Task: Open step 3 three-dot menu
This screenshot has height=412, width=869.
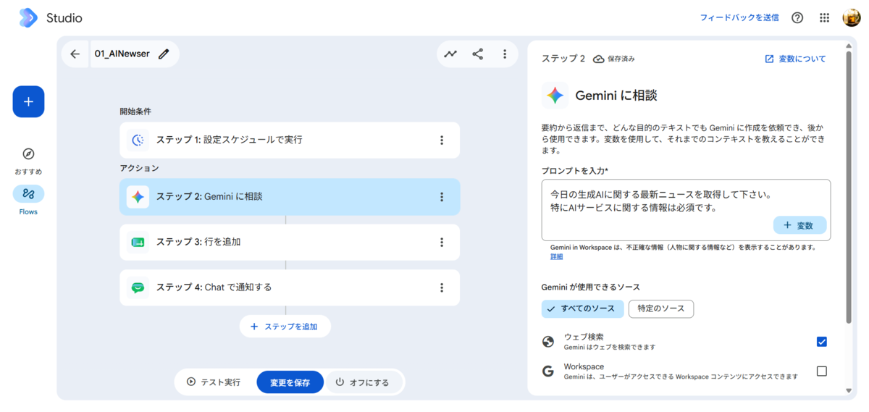Action: point(442,242)
